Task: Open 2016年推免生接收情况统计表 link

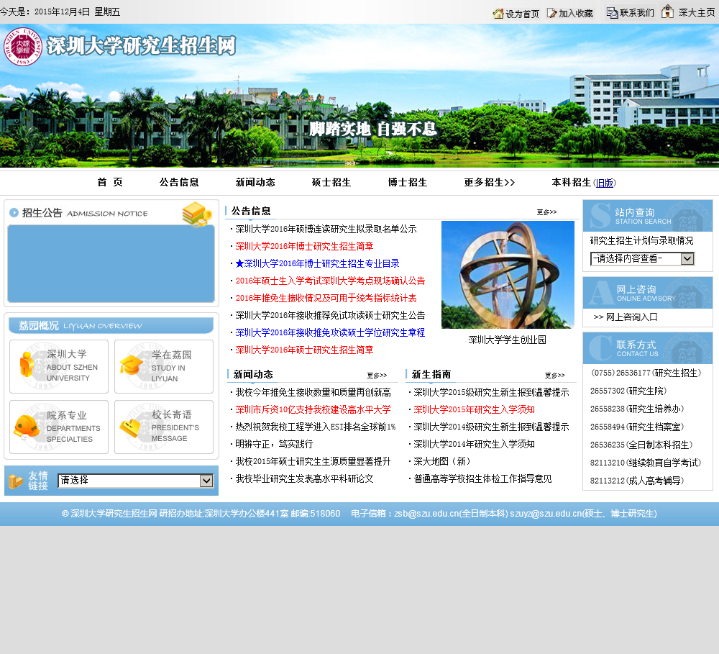Action: tap(326, 299)
